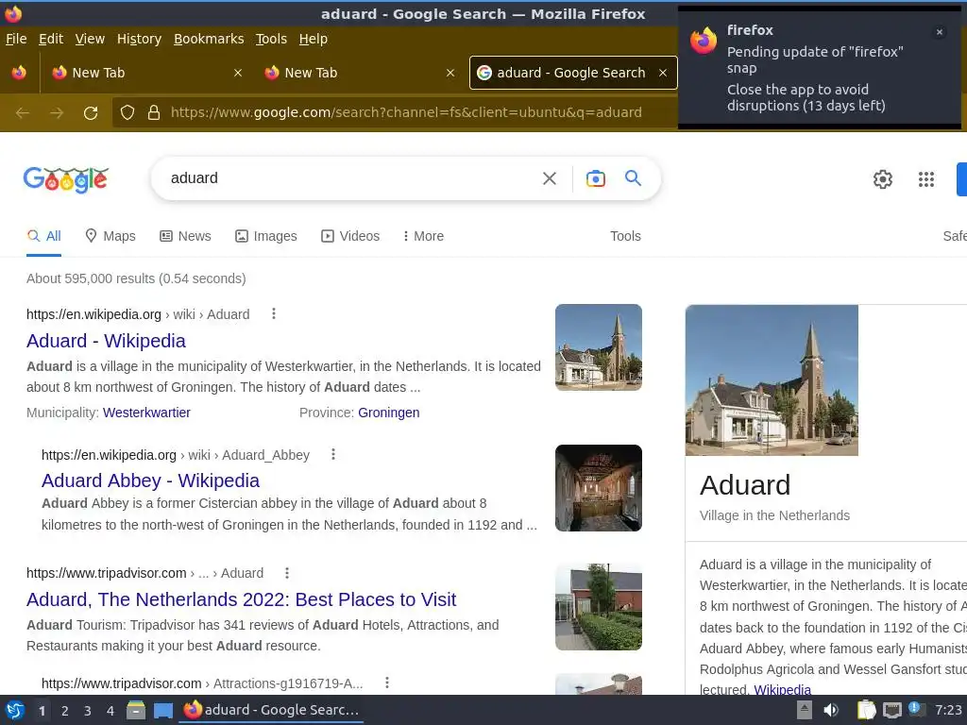Viewport: 967px width, 725px height.
Task: Reload the current page
Action: (91, 113)
